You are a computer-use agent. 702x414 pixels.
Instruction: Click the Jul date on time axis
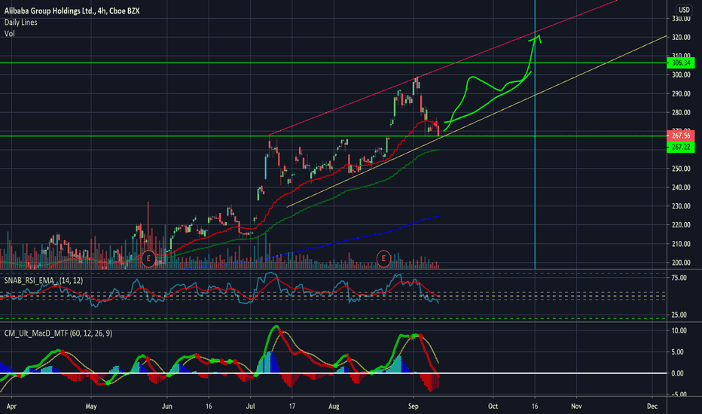tap(250, 406)
